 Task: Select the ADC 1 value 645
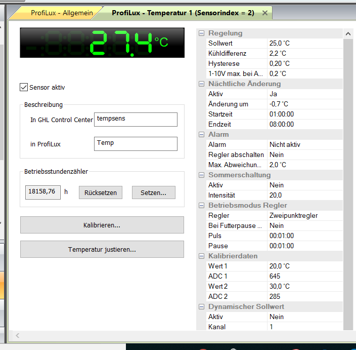click(x=305, y=277)
